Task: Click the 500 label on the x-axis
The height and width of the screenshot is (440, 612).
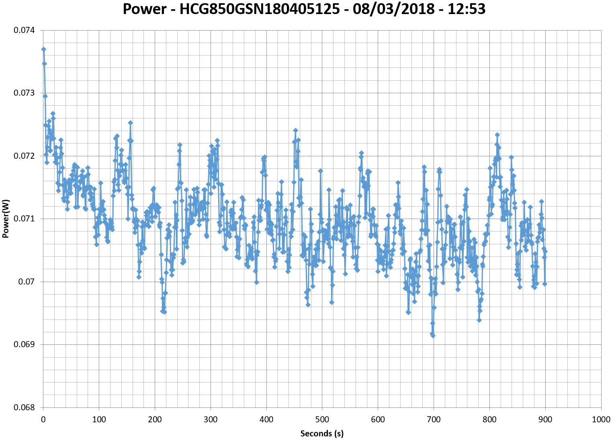Action: click(x=322, y=420)
